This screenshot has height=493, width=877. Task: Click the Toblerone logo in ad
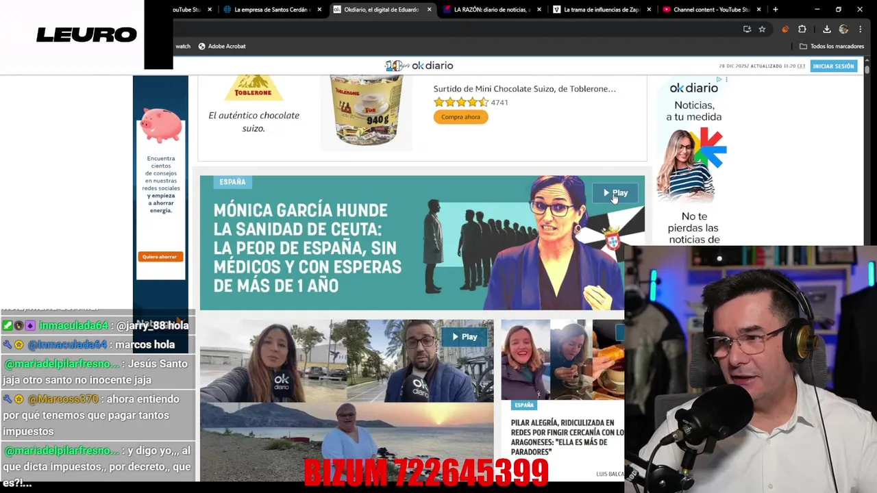coord(254,88)
